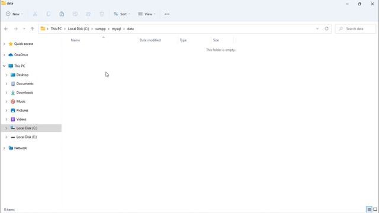
Task: Click This PC in address breadcrumb
Action: click(56, 29)
